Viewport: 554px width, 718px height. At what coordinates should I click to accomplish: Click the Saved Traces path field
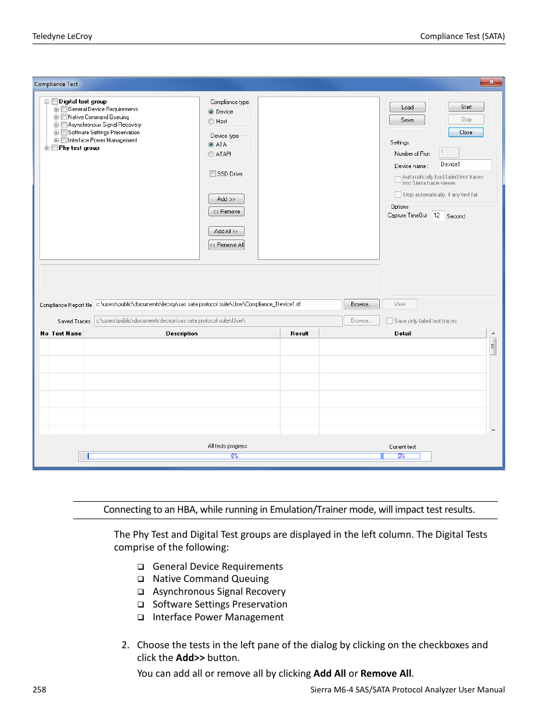(218, 321)
